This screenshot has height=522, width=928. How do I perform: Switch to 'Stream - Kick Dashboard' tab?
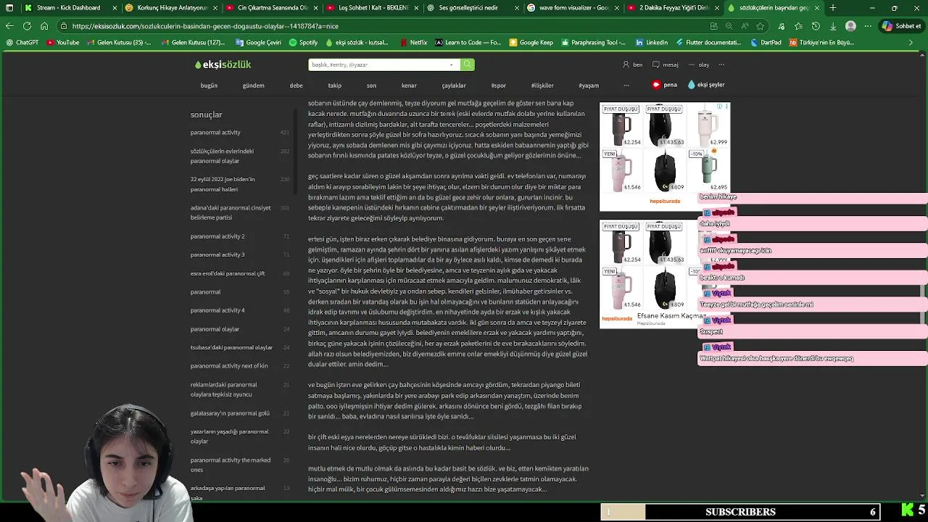pyautogui.click(x=70, y=8)
